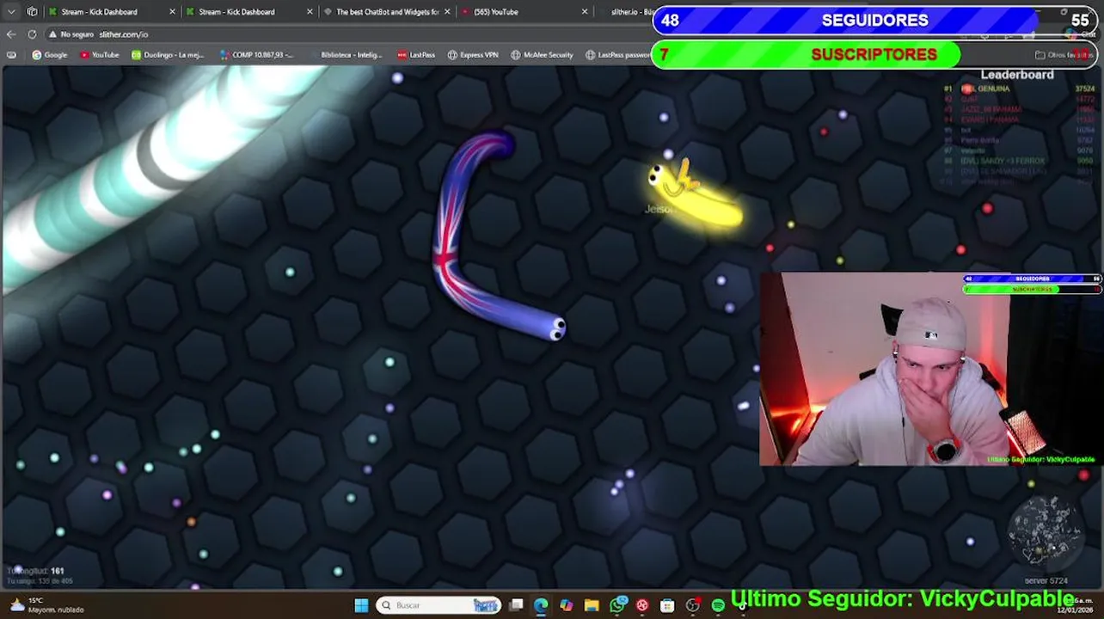Click the Buscar taskbar search box
1104x619 pixels.
439,606
